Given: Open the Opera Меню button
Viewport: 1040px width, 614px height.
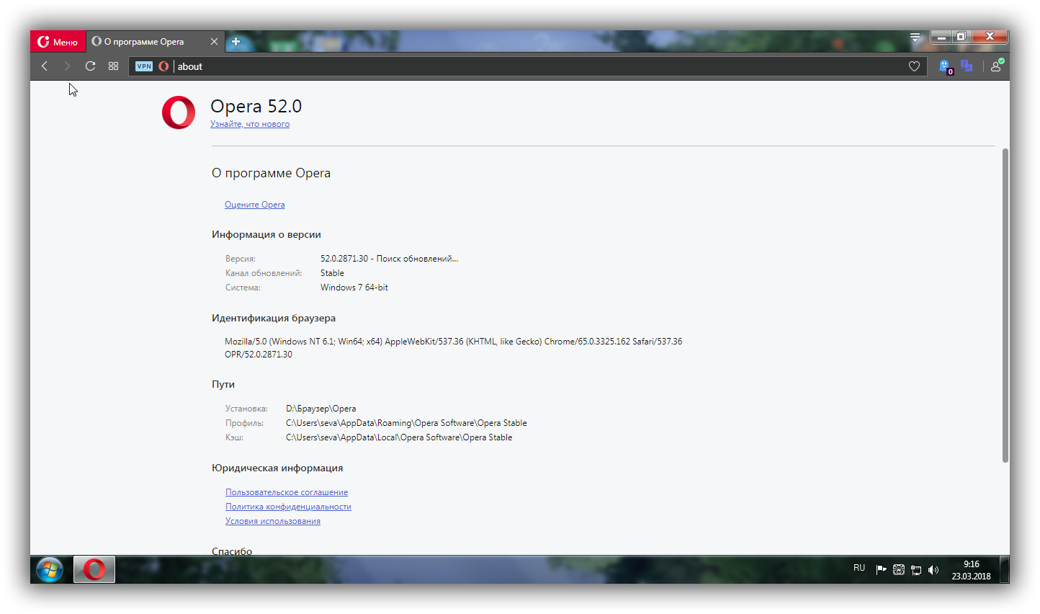Looking at the screenshot, I should (x=58, y=42).
